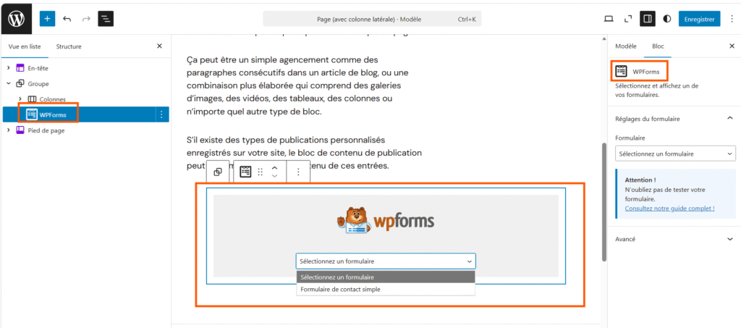Expand the Colonnes tree item

pyautogui.click(x=20, y=98)
